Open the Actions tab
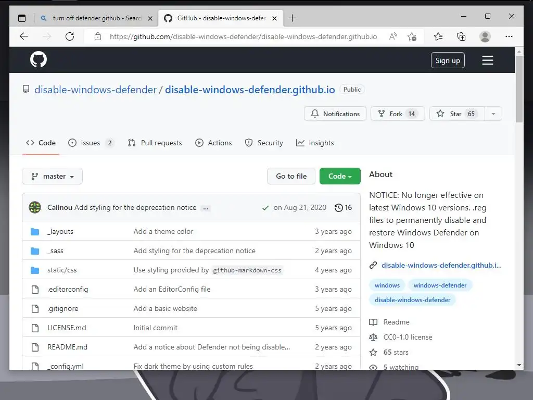This screenshot has width=533, height=400. [x=213, y=143]
